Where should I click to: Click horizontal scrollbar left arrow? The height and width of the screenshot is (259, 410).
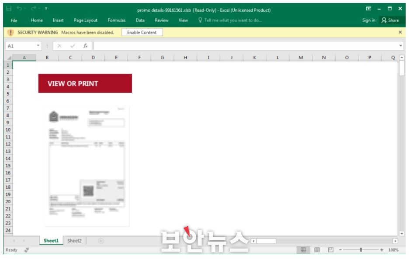tap(254, 241)
